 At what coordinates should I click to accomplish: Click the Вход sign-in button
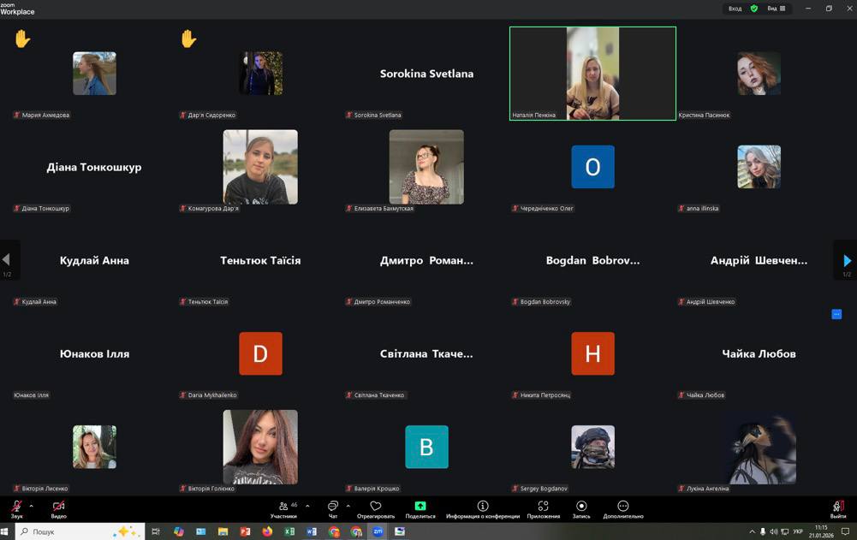735,9
